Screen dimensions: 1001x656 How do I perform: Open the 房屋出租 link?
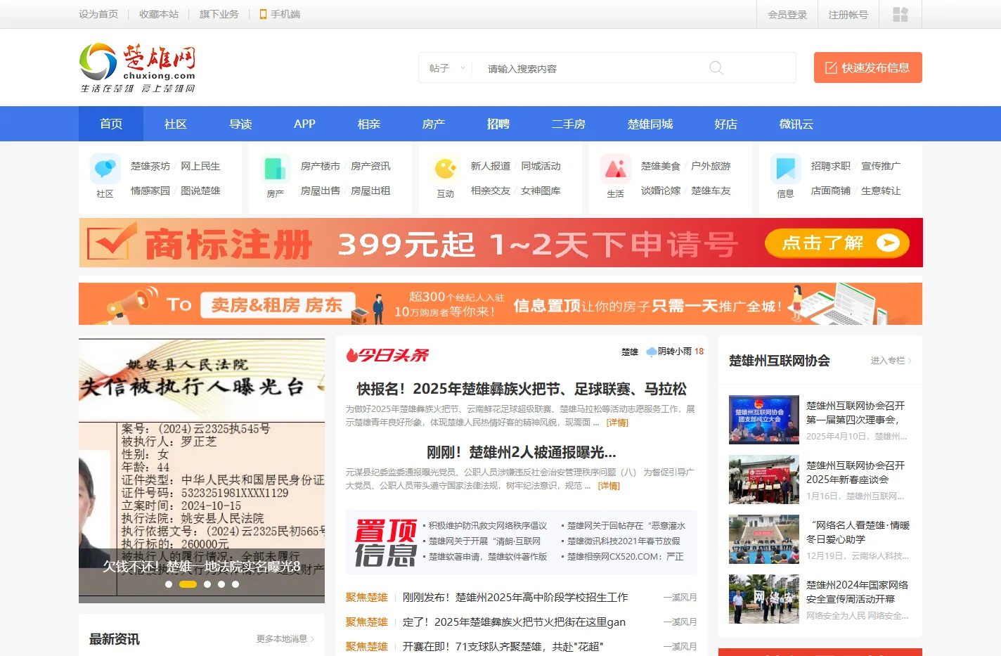tap(370, 191)
